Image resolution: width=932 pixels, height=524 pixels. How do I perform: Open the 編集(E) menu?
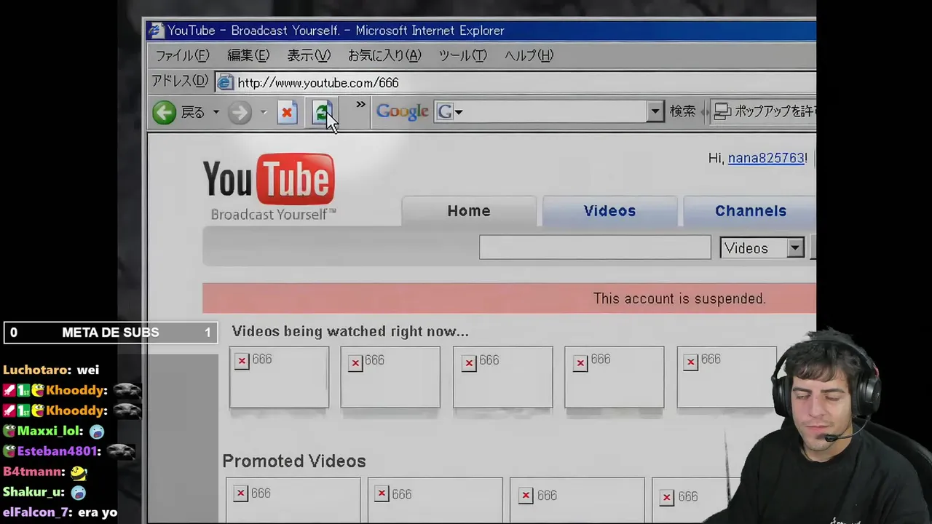(x=248, y=55)
